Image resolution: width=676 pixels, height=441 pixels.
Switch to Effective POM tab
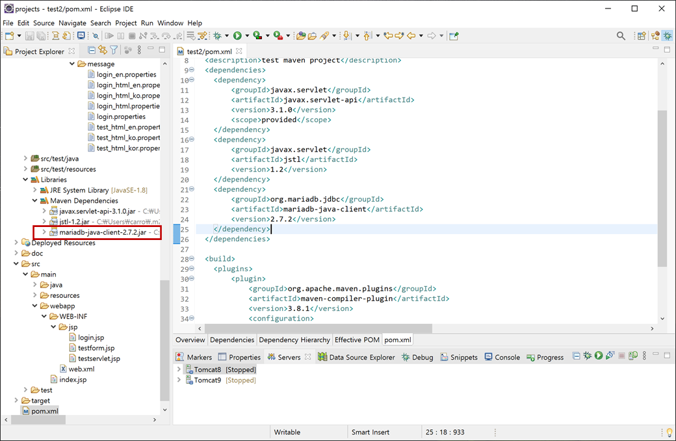[x=357, y=340]
